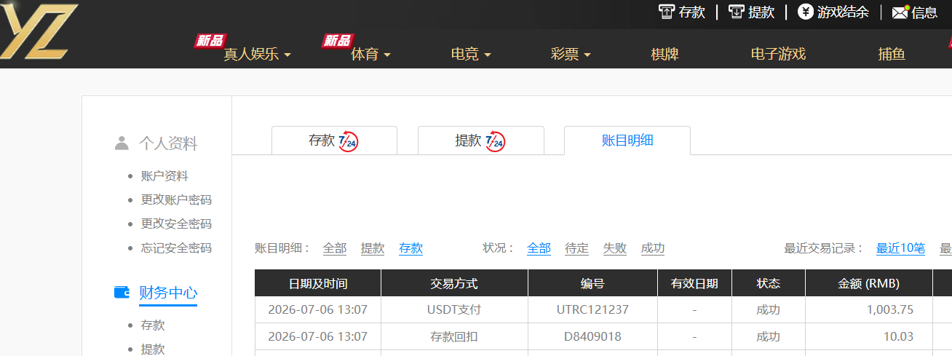
Task: Click the 7/24 badge on 提款 tab
Action: coord(495,141)
